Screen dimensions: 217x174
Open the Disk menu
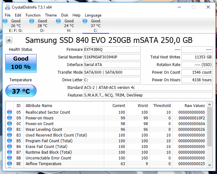click(x=65, y=15)
